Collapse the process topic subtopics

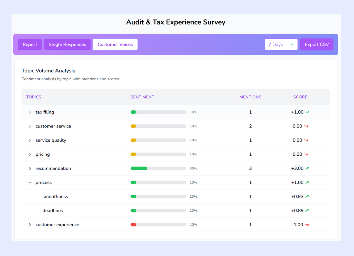(30, 182)
